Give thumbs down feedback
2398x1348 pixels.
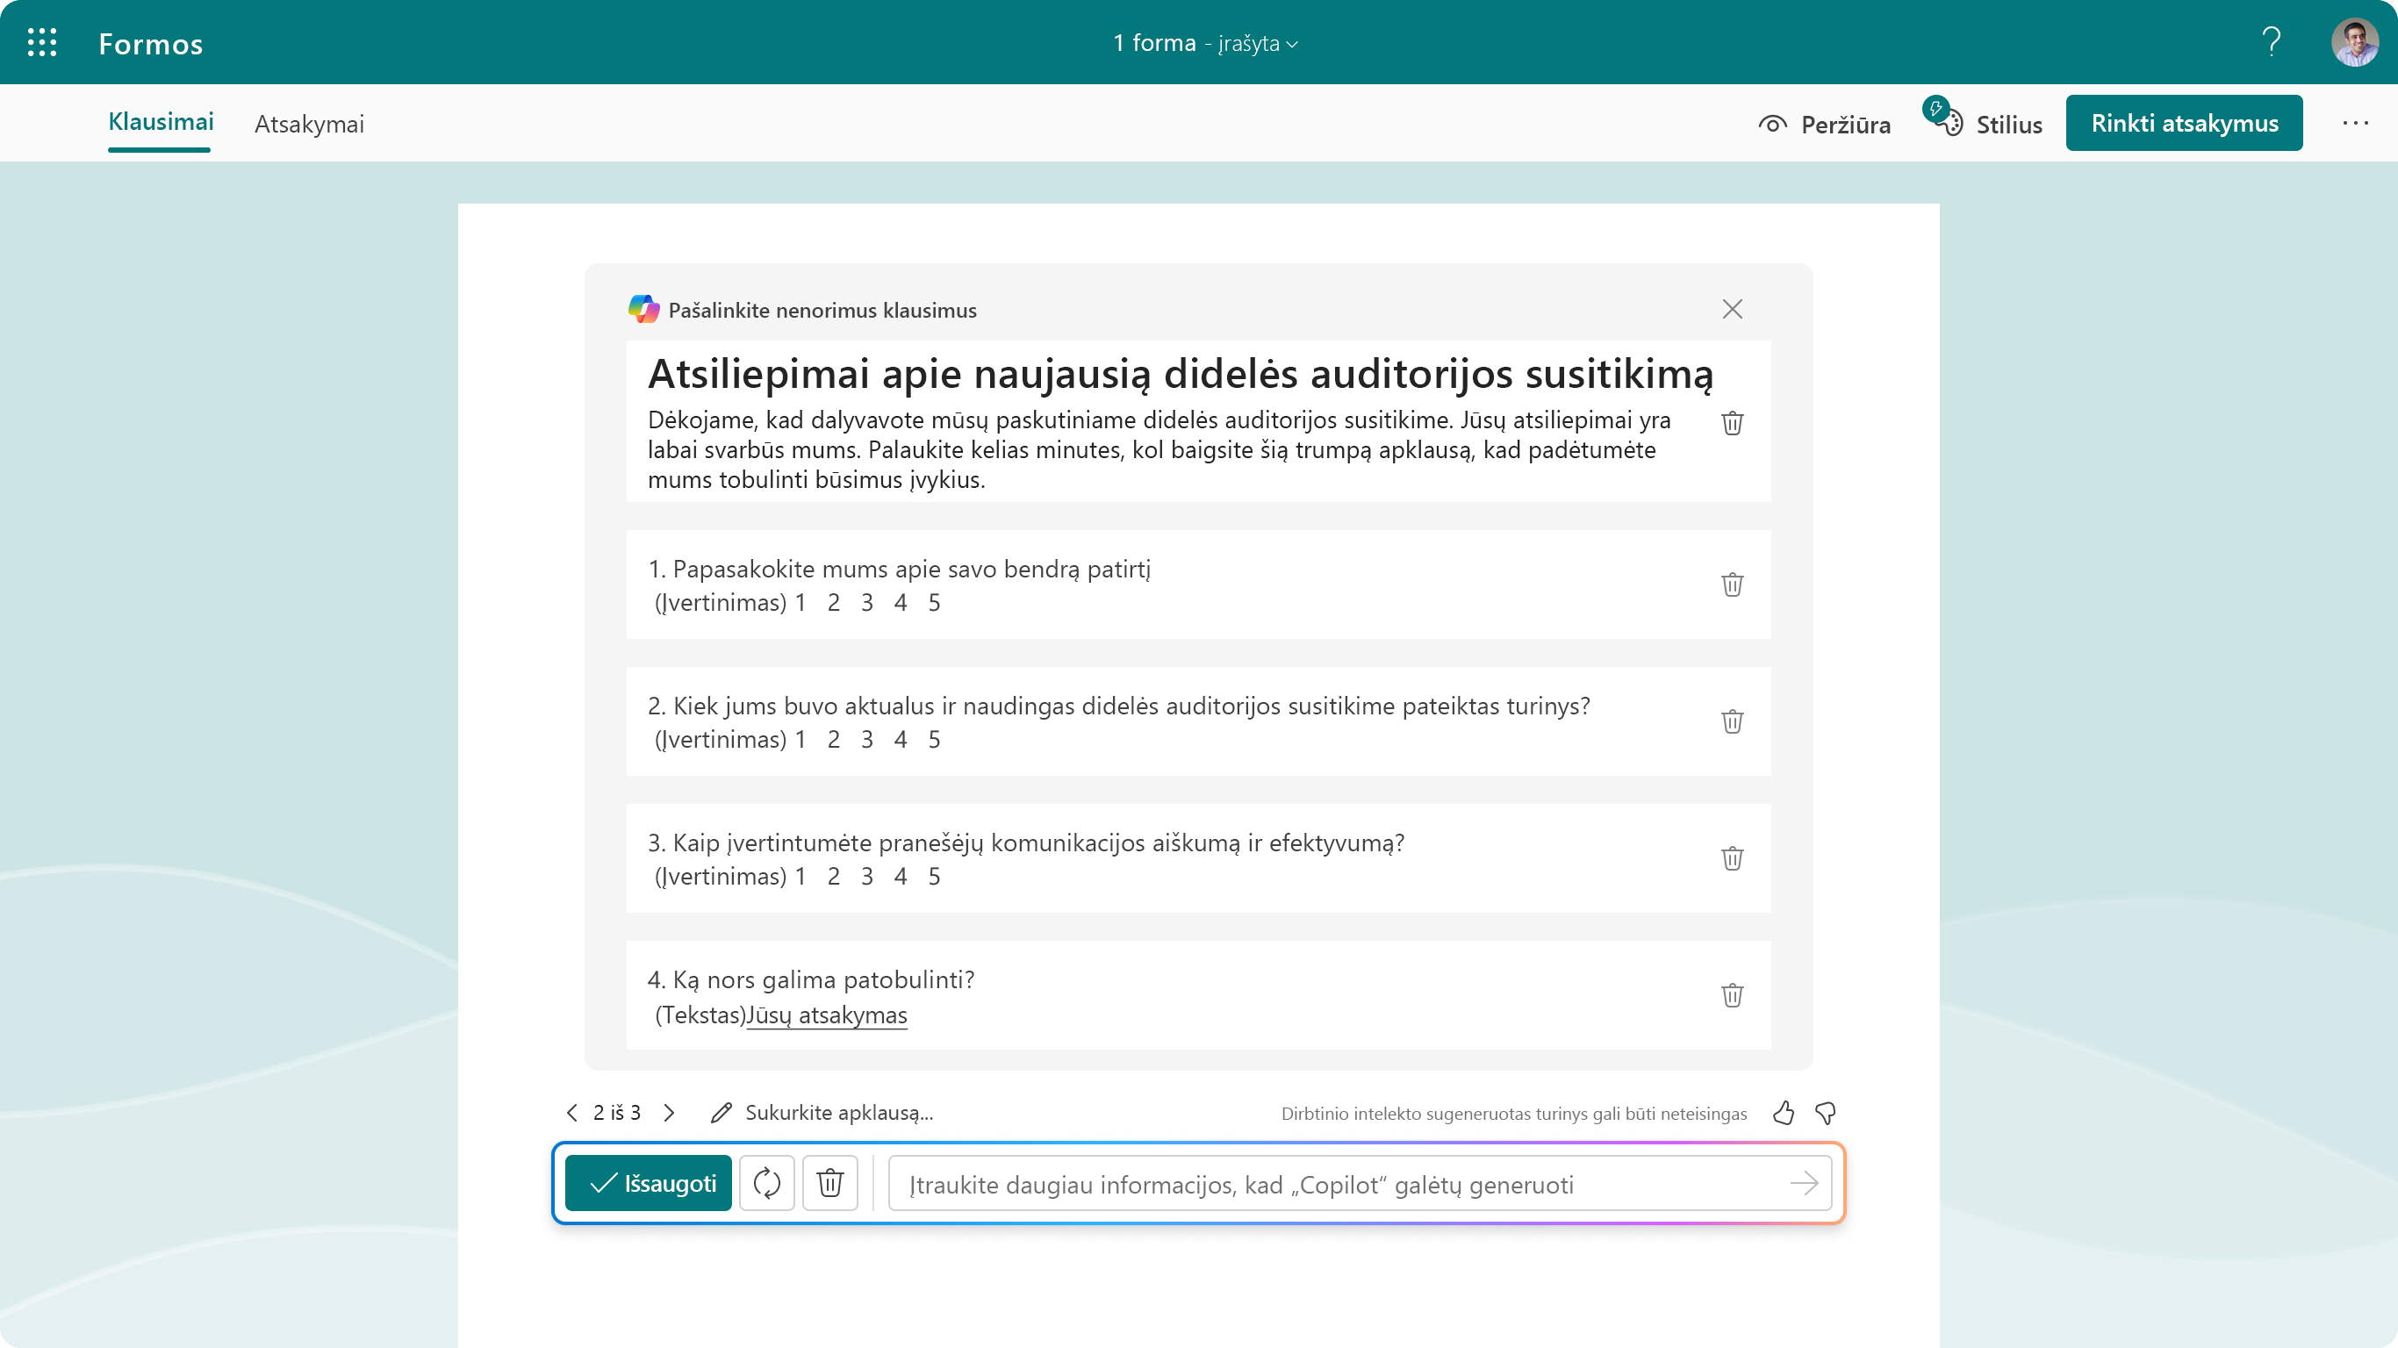1825,1113
